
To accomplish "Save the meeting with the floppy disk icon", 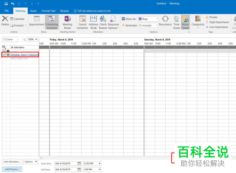I will [x=6, y=4].
